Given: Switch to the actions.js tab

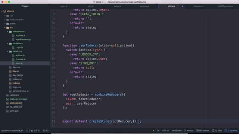Looking at the screenshot, I should (145, 6).
